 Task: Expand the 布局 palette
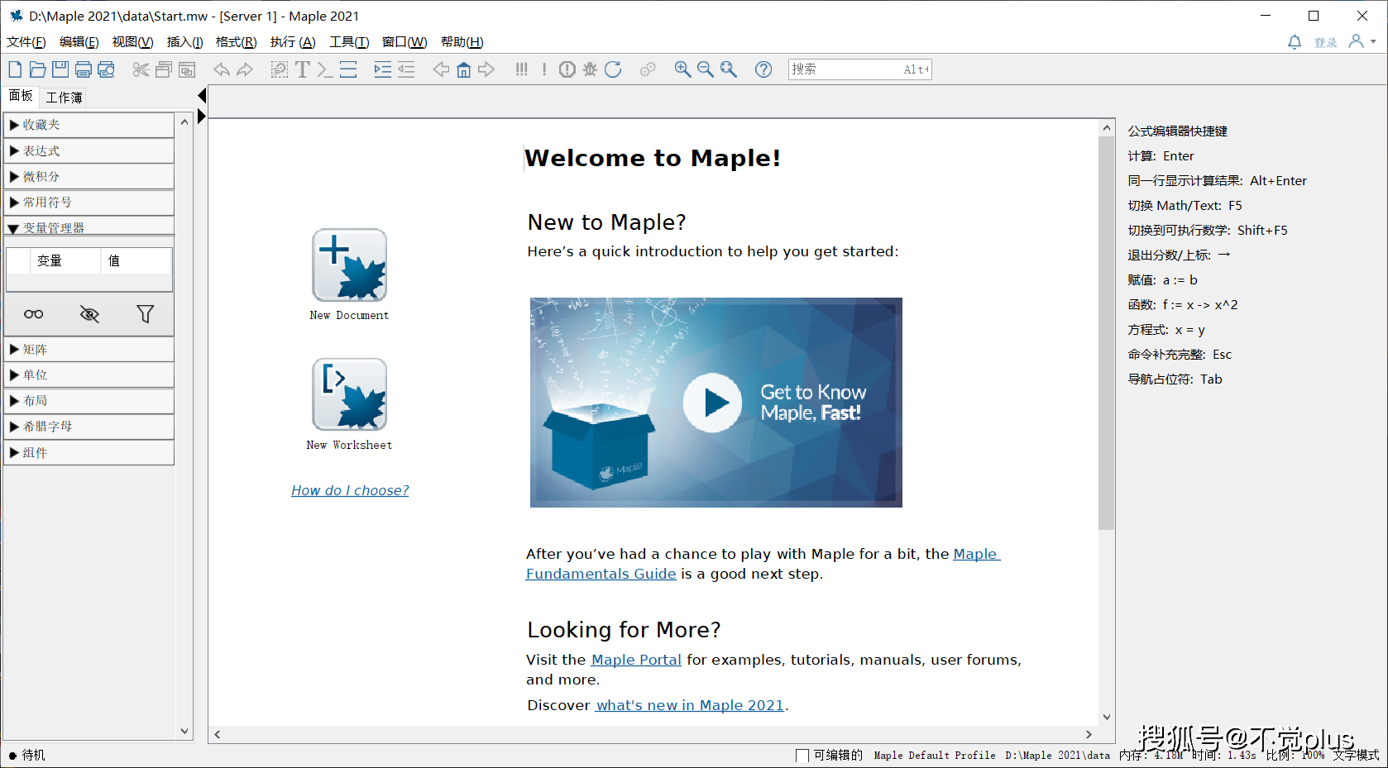pyautogui.click(x=89, y=401)
